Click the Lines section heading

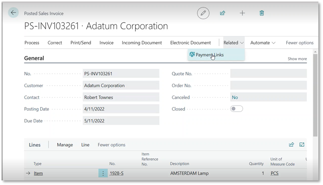(x=34, y=145)
